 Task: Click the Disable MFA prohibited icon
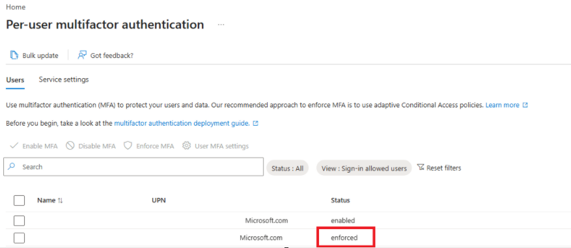[x=70, y=146]
